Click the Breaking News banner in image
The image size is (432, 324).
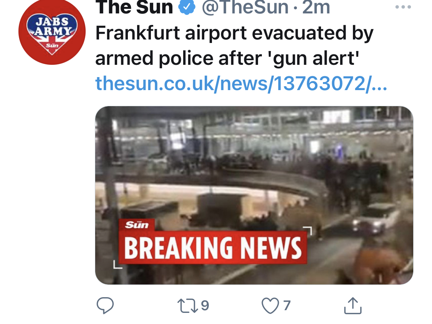point(213,248)
